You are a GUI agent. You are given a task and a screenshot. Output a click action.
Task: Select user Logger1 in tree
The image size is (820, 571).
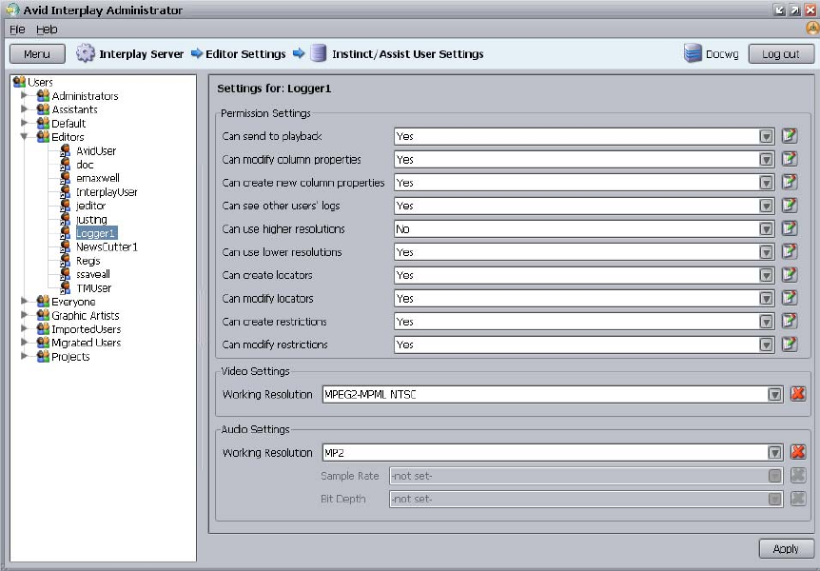[x=96, y=233]
